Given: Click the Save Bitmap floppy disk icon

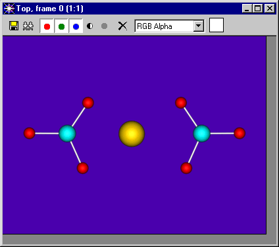Looking at the screenshot, I should (x=14, y=26).
